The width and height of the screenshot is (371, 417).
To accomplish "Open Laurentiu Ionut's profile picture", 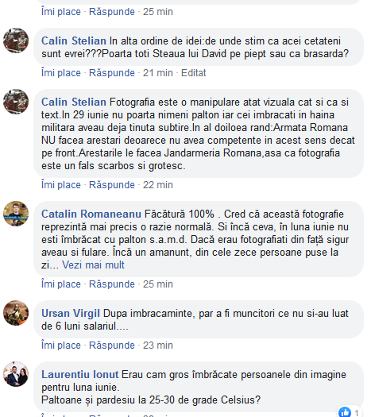I will click(16, 374).
